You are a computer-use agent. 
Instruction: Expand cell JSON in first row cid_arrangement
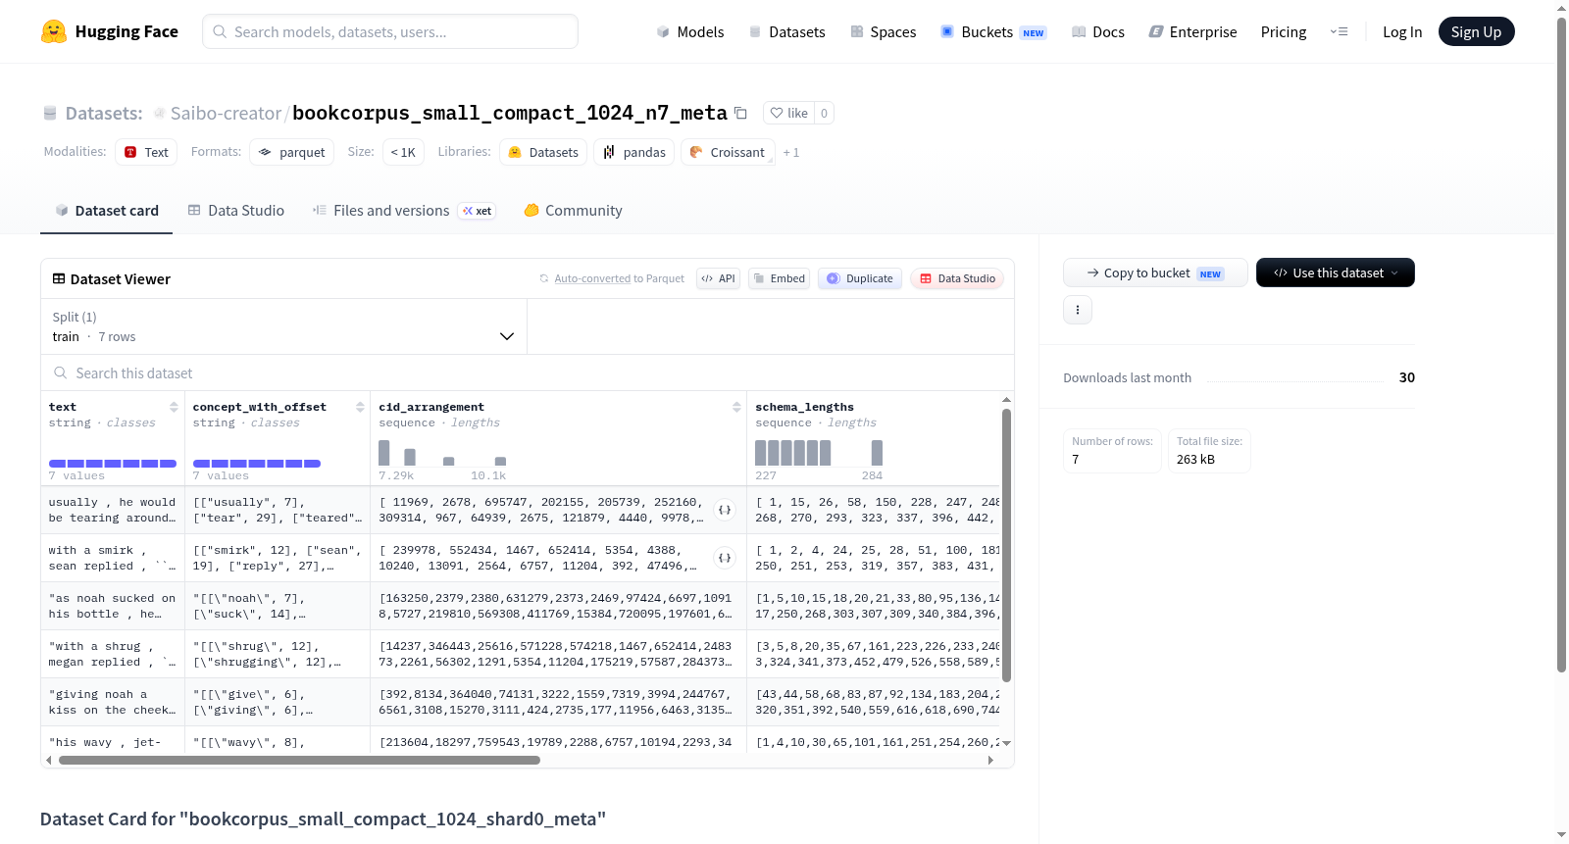(x=725, y=510)
